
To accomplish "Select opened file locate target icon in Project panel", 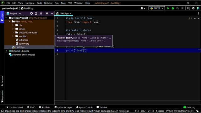I will pos(31,13).
